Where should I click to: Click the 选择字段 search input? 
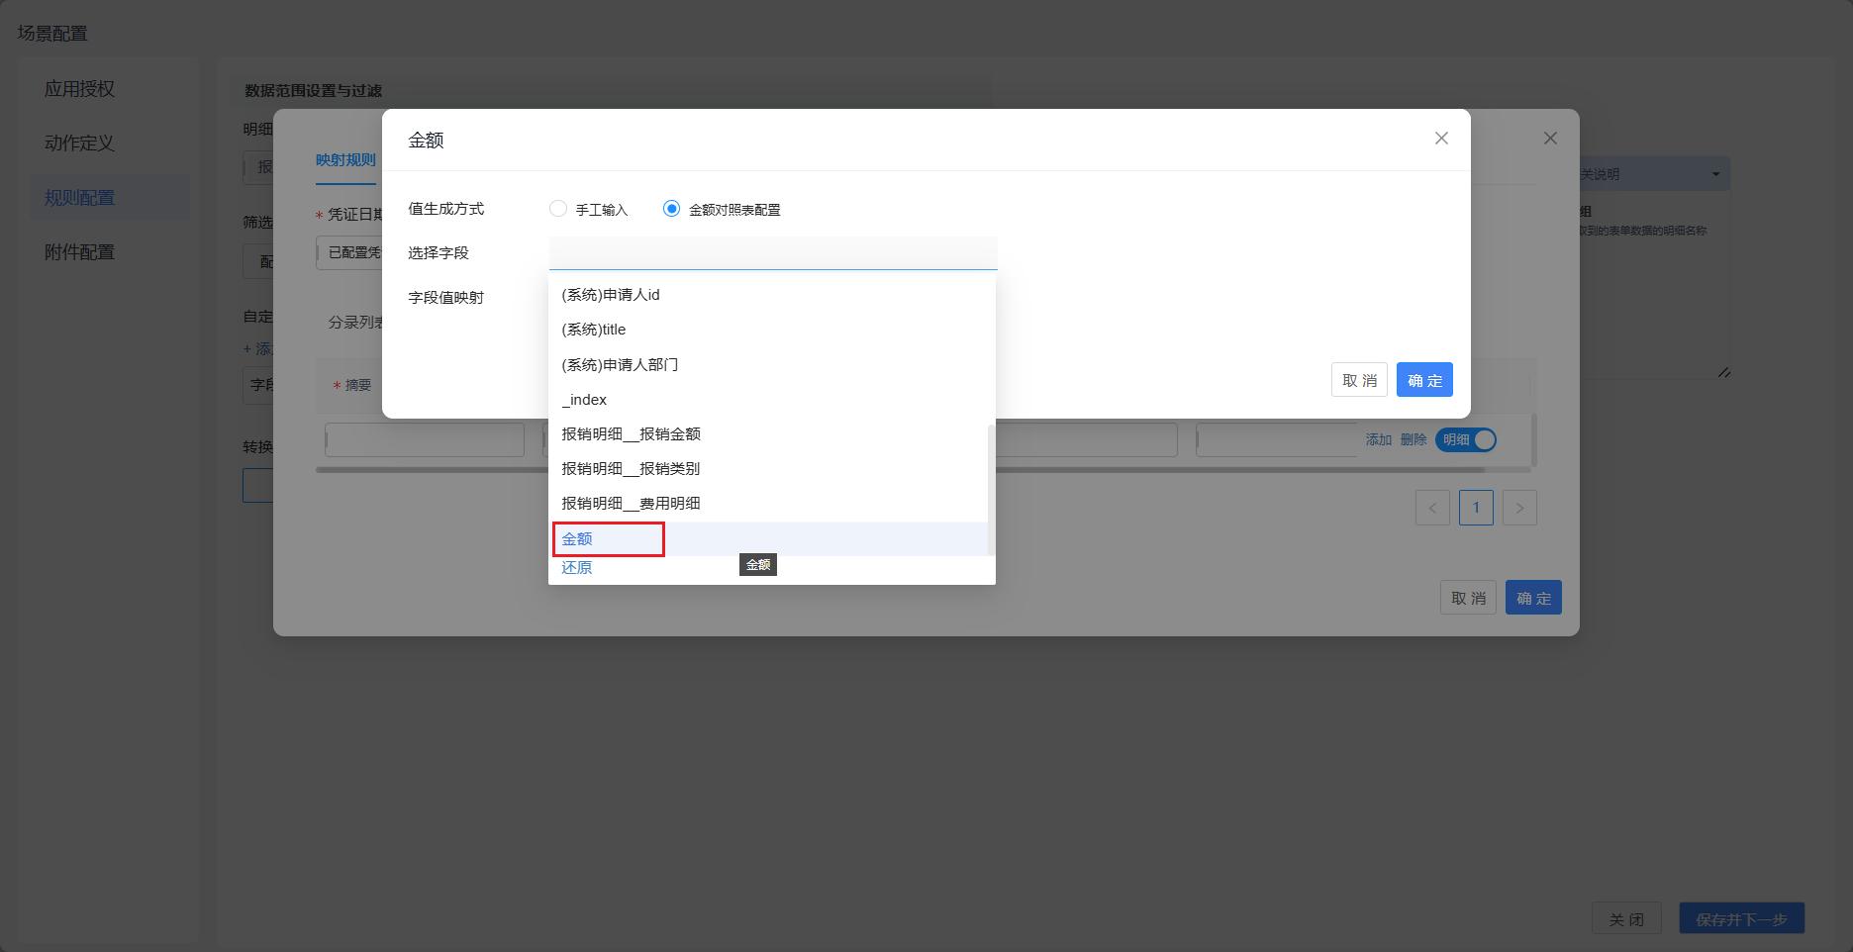[x=773, y=253]
